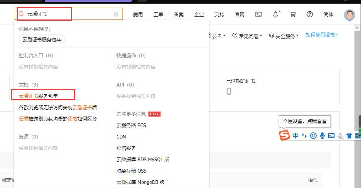Click the 已过期的证书 count 0
Screen dimensions: 361x188
pyautogui.click(x=229, y=91)
